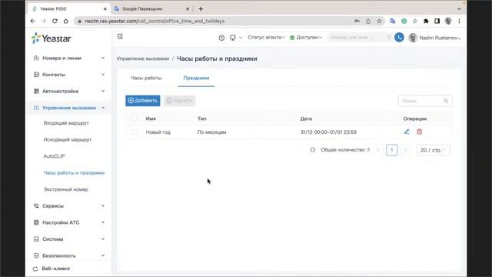
Task: Open Экстренный номер in the sidebar
Action: pos(66,189)
